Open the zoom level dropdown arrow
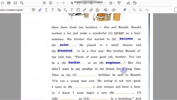Image resolution: width=177 pixels, height=100 pixels. pos(105,3)
